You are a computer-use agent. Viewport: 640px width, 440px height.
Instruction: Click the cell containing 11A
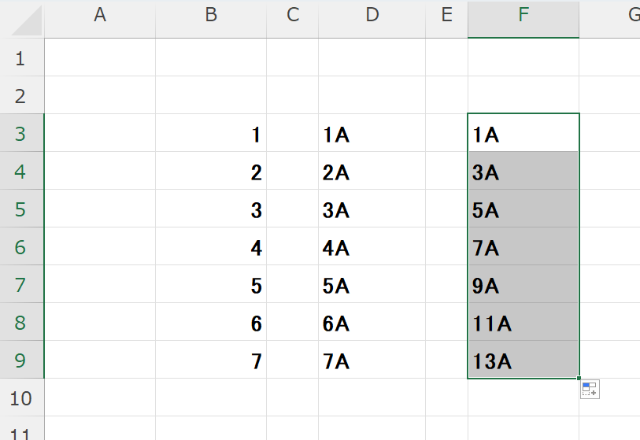(523, 323)
